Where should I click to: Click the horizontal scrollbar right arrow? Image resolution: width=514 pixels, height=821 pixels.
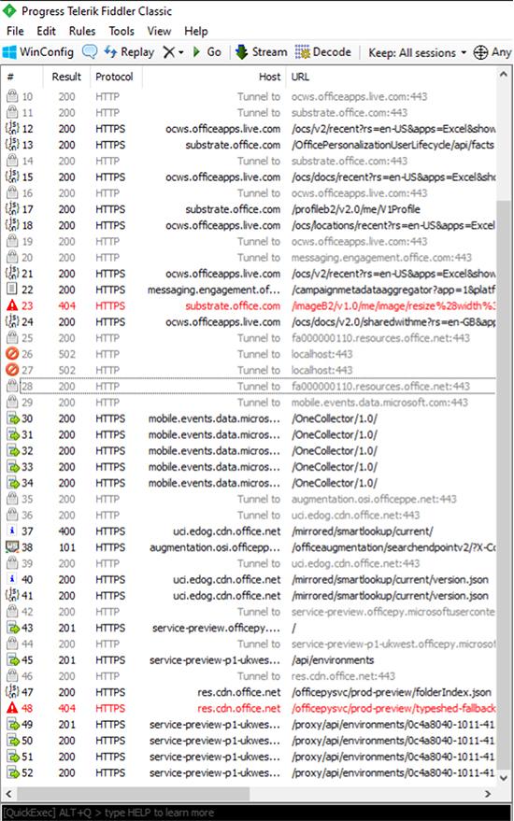488,794
